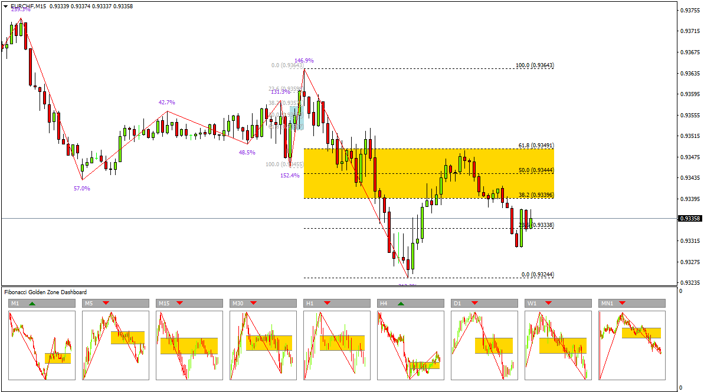The width and height of the screenshot is (704, 392).
Task: Click the red down arrow beside MN1
Action: (622, 303)
